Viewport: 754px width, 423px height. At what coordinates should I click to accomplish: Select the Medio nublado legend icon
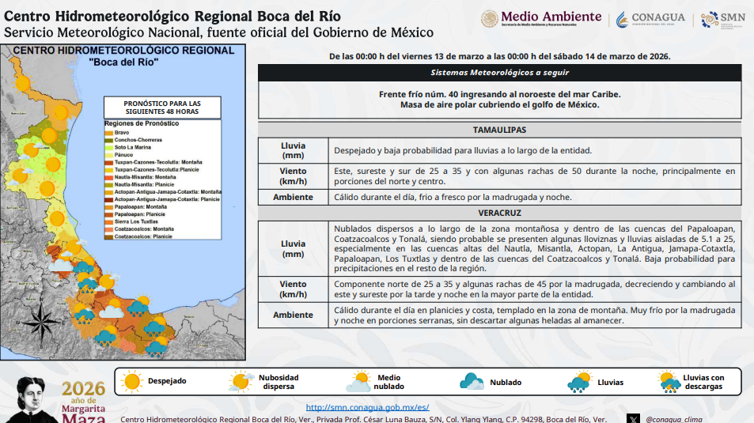point(358,382)
